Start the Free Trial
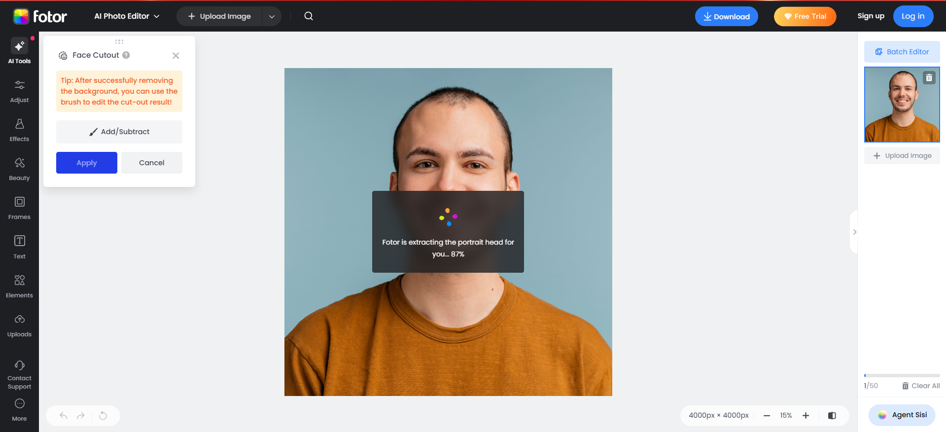Viewport: 946px width, 432px height. pyautogui.click(x=805, y=16)
